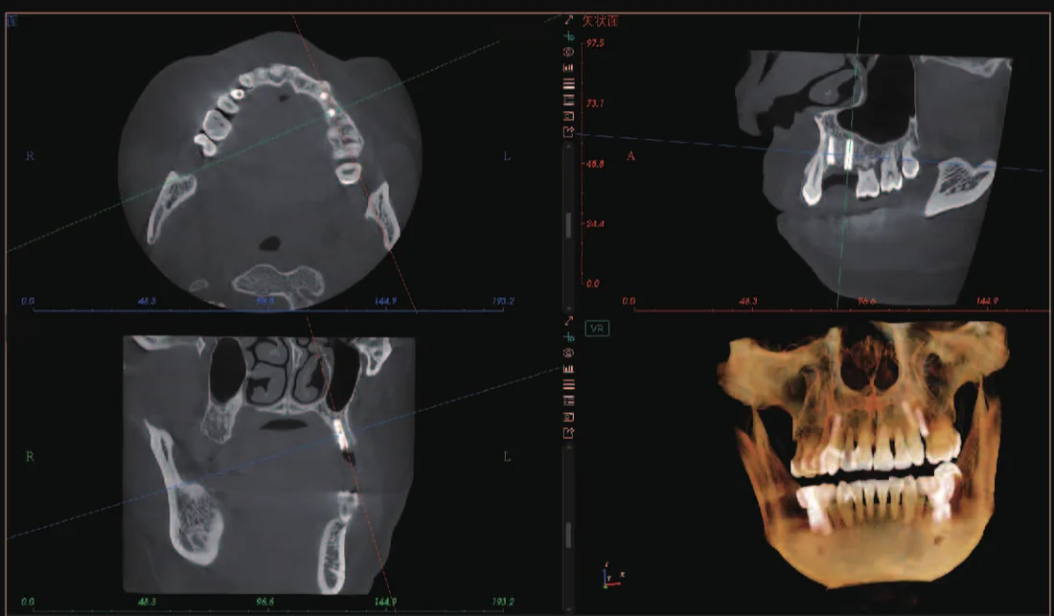The image size is (1054, 616).
Task: Click three-line slab icon in lower toolbar
Action: pyautogui.click(x=568, y=385)
